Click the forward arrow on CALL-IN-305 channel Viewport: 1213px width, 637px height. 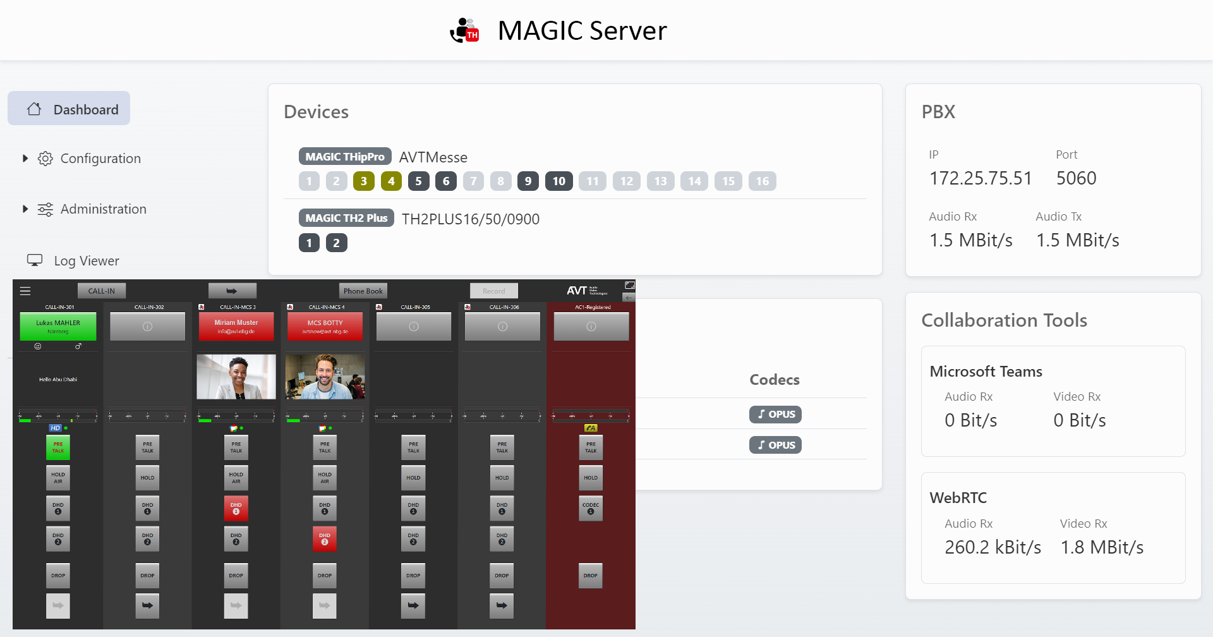pos(413,605)
